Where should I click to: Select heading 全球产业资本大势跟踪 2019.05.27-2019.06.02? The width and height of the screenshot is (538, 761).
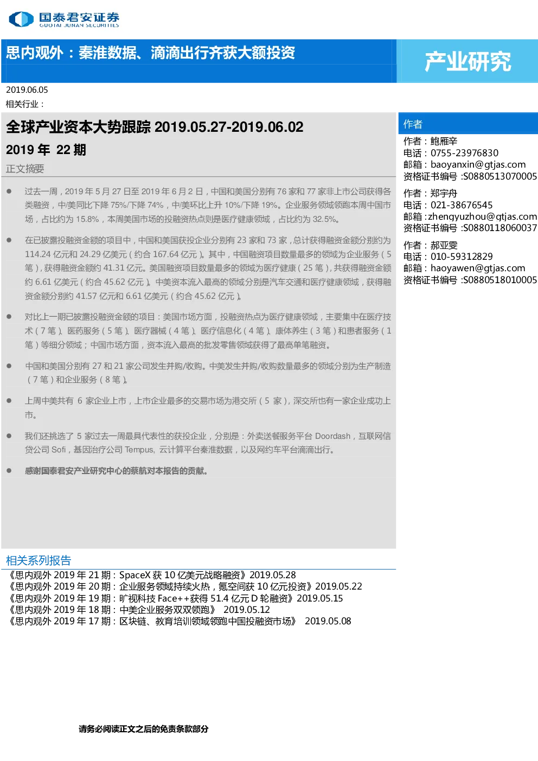(155, 127)
